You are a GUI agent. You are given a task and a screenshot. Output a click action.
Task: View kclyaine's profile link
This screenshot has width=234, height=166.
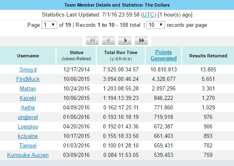(28, 136)
